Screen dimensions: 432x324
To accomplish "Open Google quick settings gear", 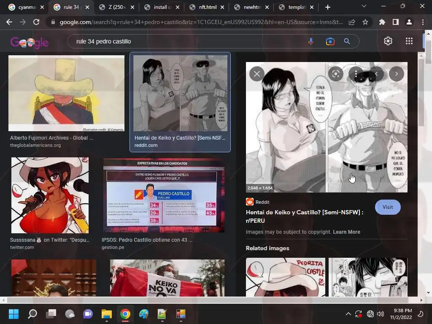I will point(388,41).
